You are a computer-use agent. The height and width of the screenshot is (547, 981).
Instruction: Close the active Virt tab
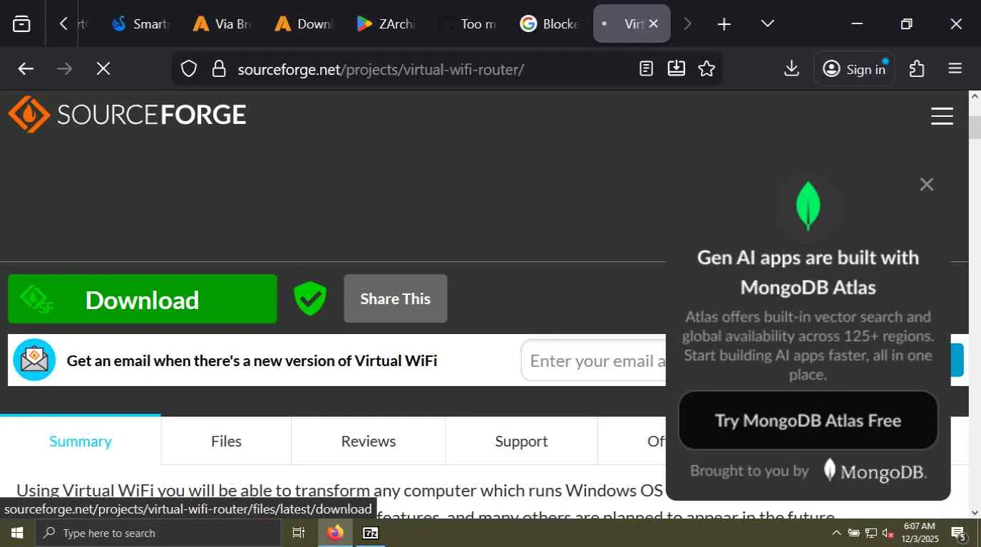click(x=654, y=24)
